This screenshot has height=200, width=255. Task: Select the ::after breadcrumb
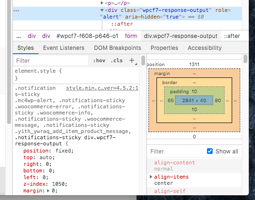[232, 36]
